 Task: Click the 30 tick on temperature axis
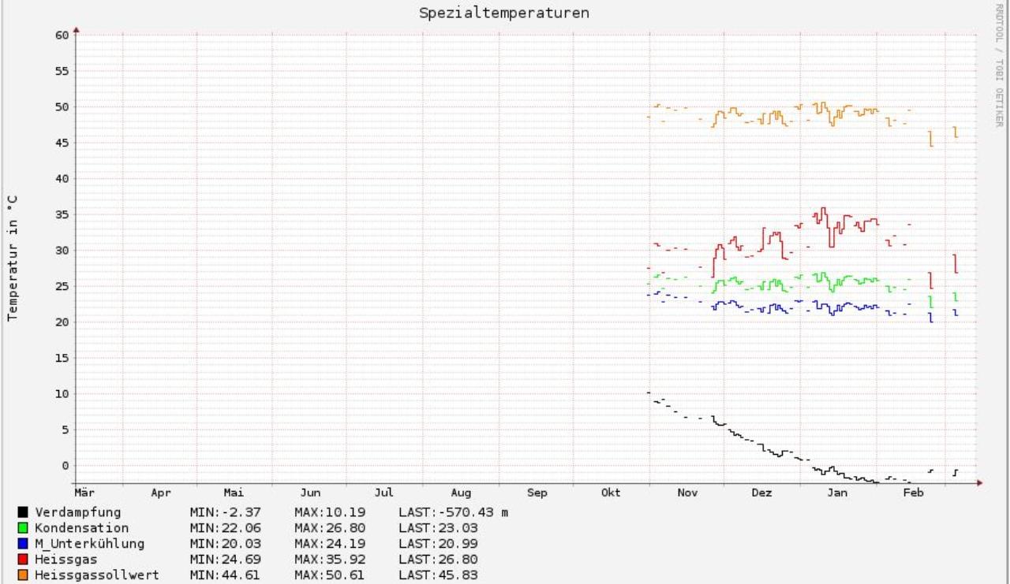[x=62, y=250]
